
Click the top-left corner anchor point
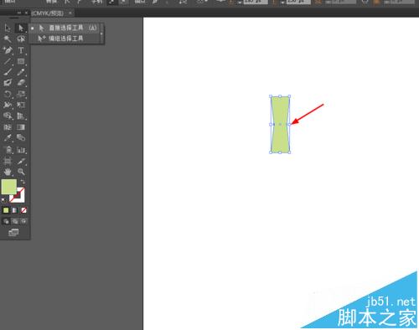click(x=271, y=96)
